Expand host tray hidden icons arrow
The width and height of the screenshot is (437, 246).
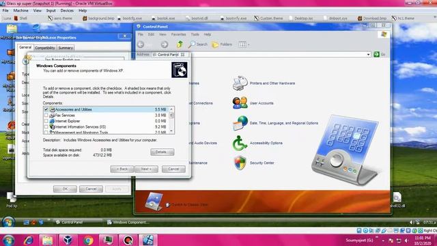[x=383, y=241]
